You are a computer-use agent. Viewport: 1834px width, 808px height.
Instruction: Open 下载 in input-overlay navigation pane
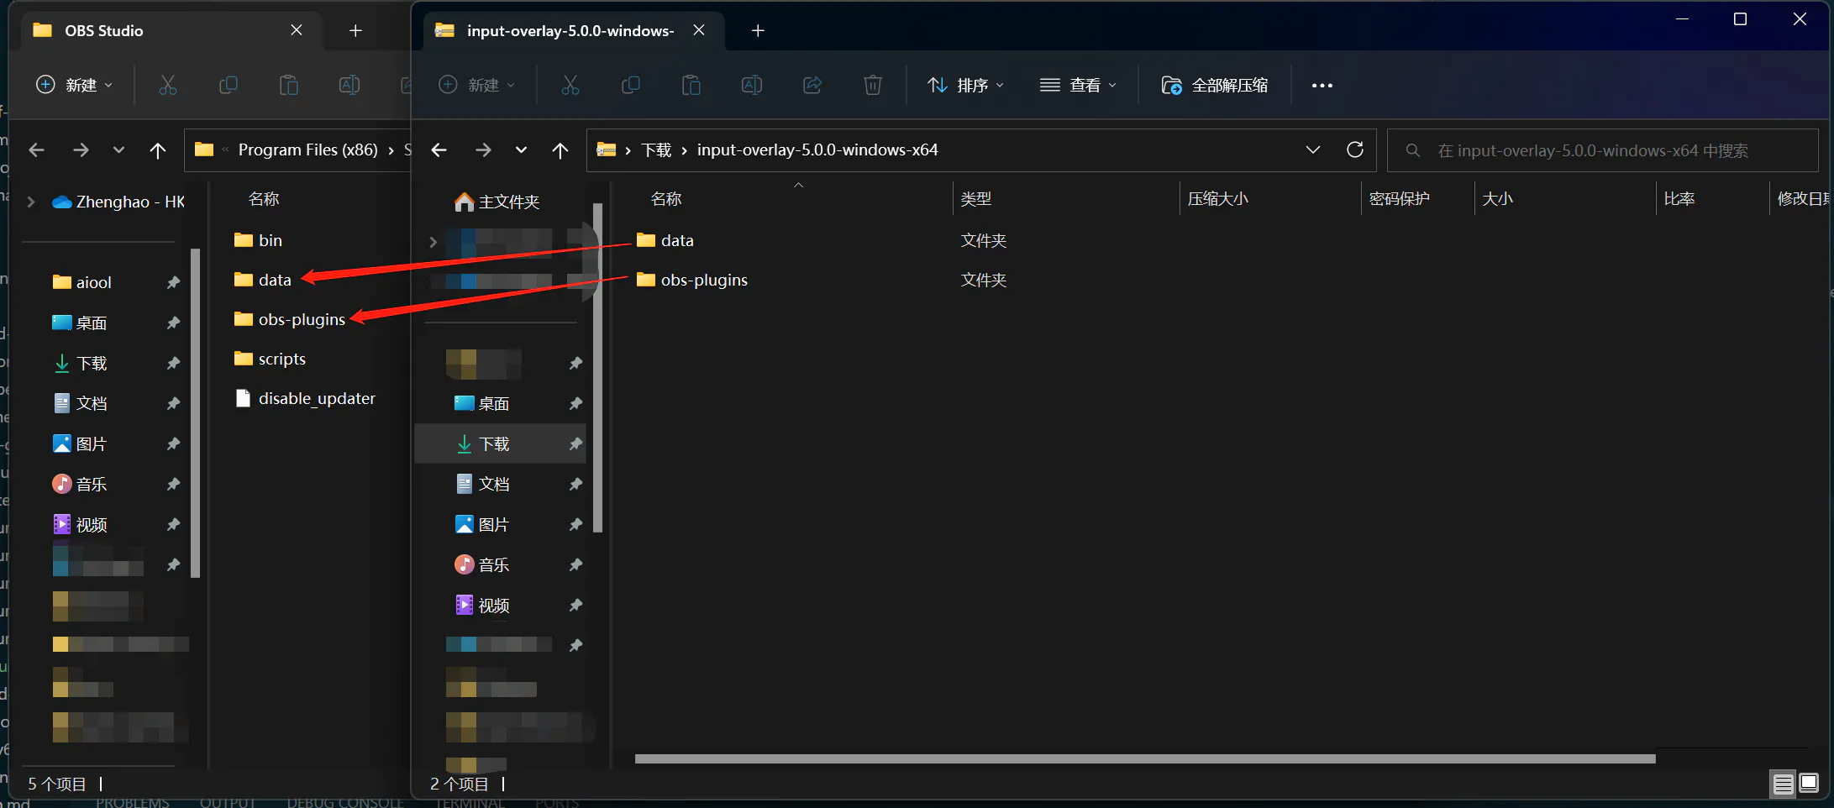[x=501, y=443]
